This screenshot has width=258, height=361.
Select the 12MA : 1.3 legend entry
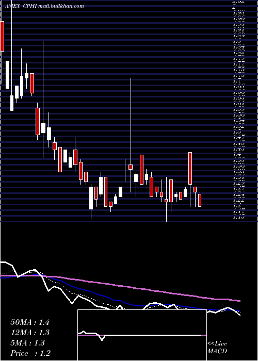pyautogui.click(x=30, y=333)
